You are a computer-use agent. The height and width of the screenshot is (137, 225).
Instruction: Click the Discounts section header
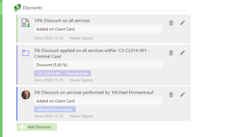click(32, 8)
